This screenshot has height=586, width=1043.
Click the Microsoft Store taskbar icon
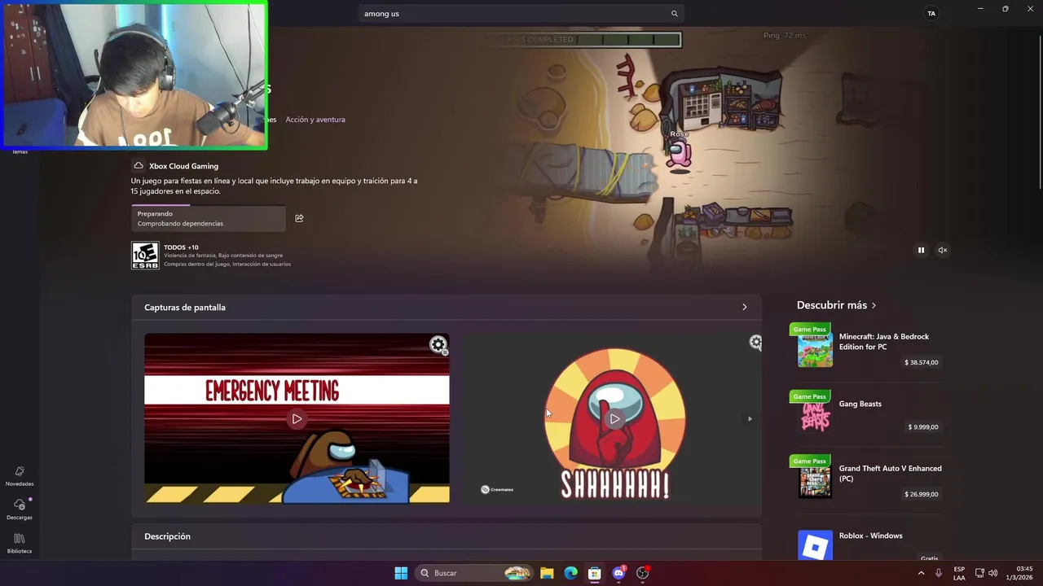pos(595,573)
